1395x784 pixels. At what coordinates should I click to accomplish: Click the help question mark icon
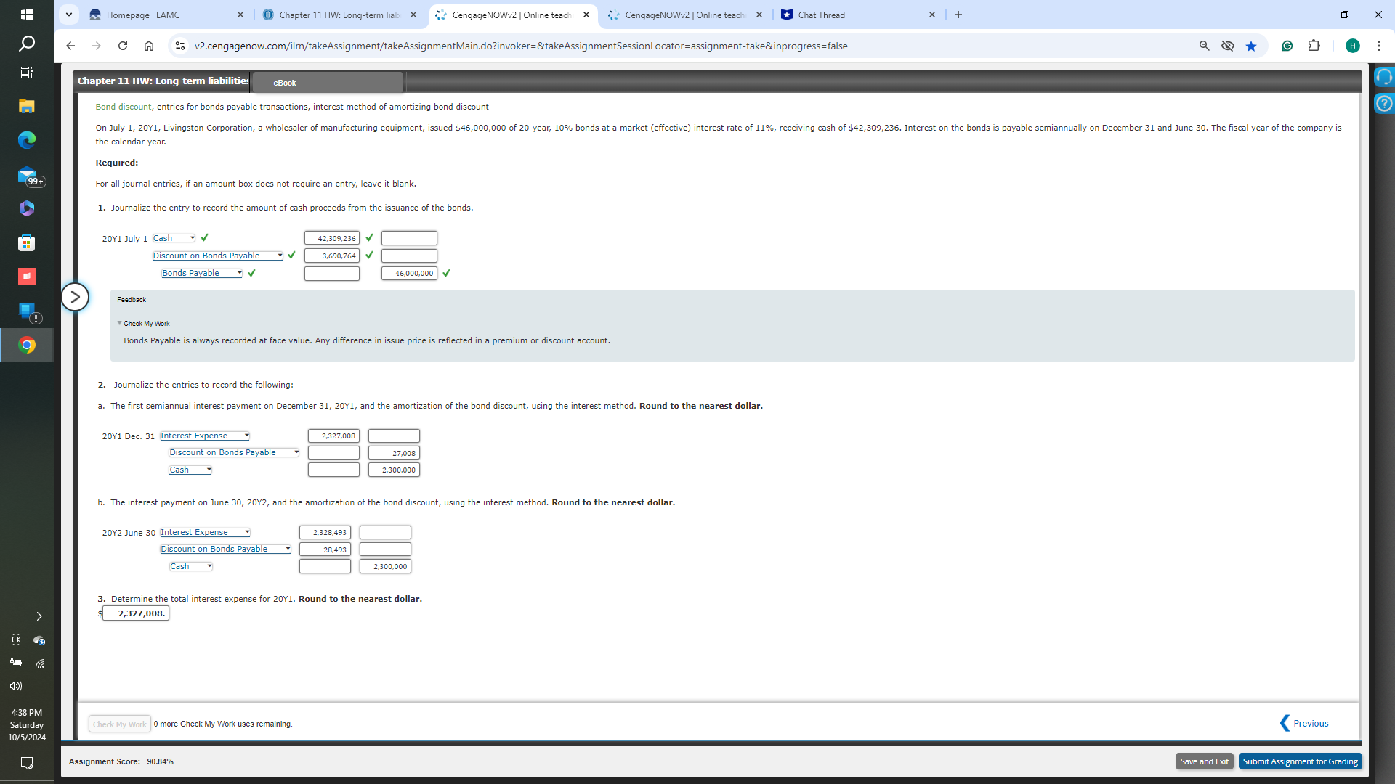[1384, 104]
